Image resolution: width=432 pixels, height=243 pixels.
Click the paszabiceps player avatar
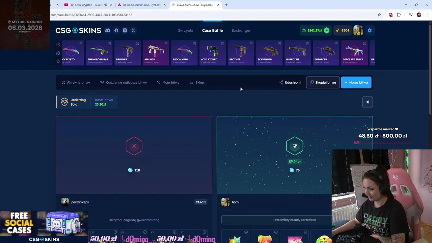(65, 202)
